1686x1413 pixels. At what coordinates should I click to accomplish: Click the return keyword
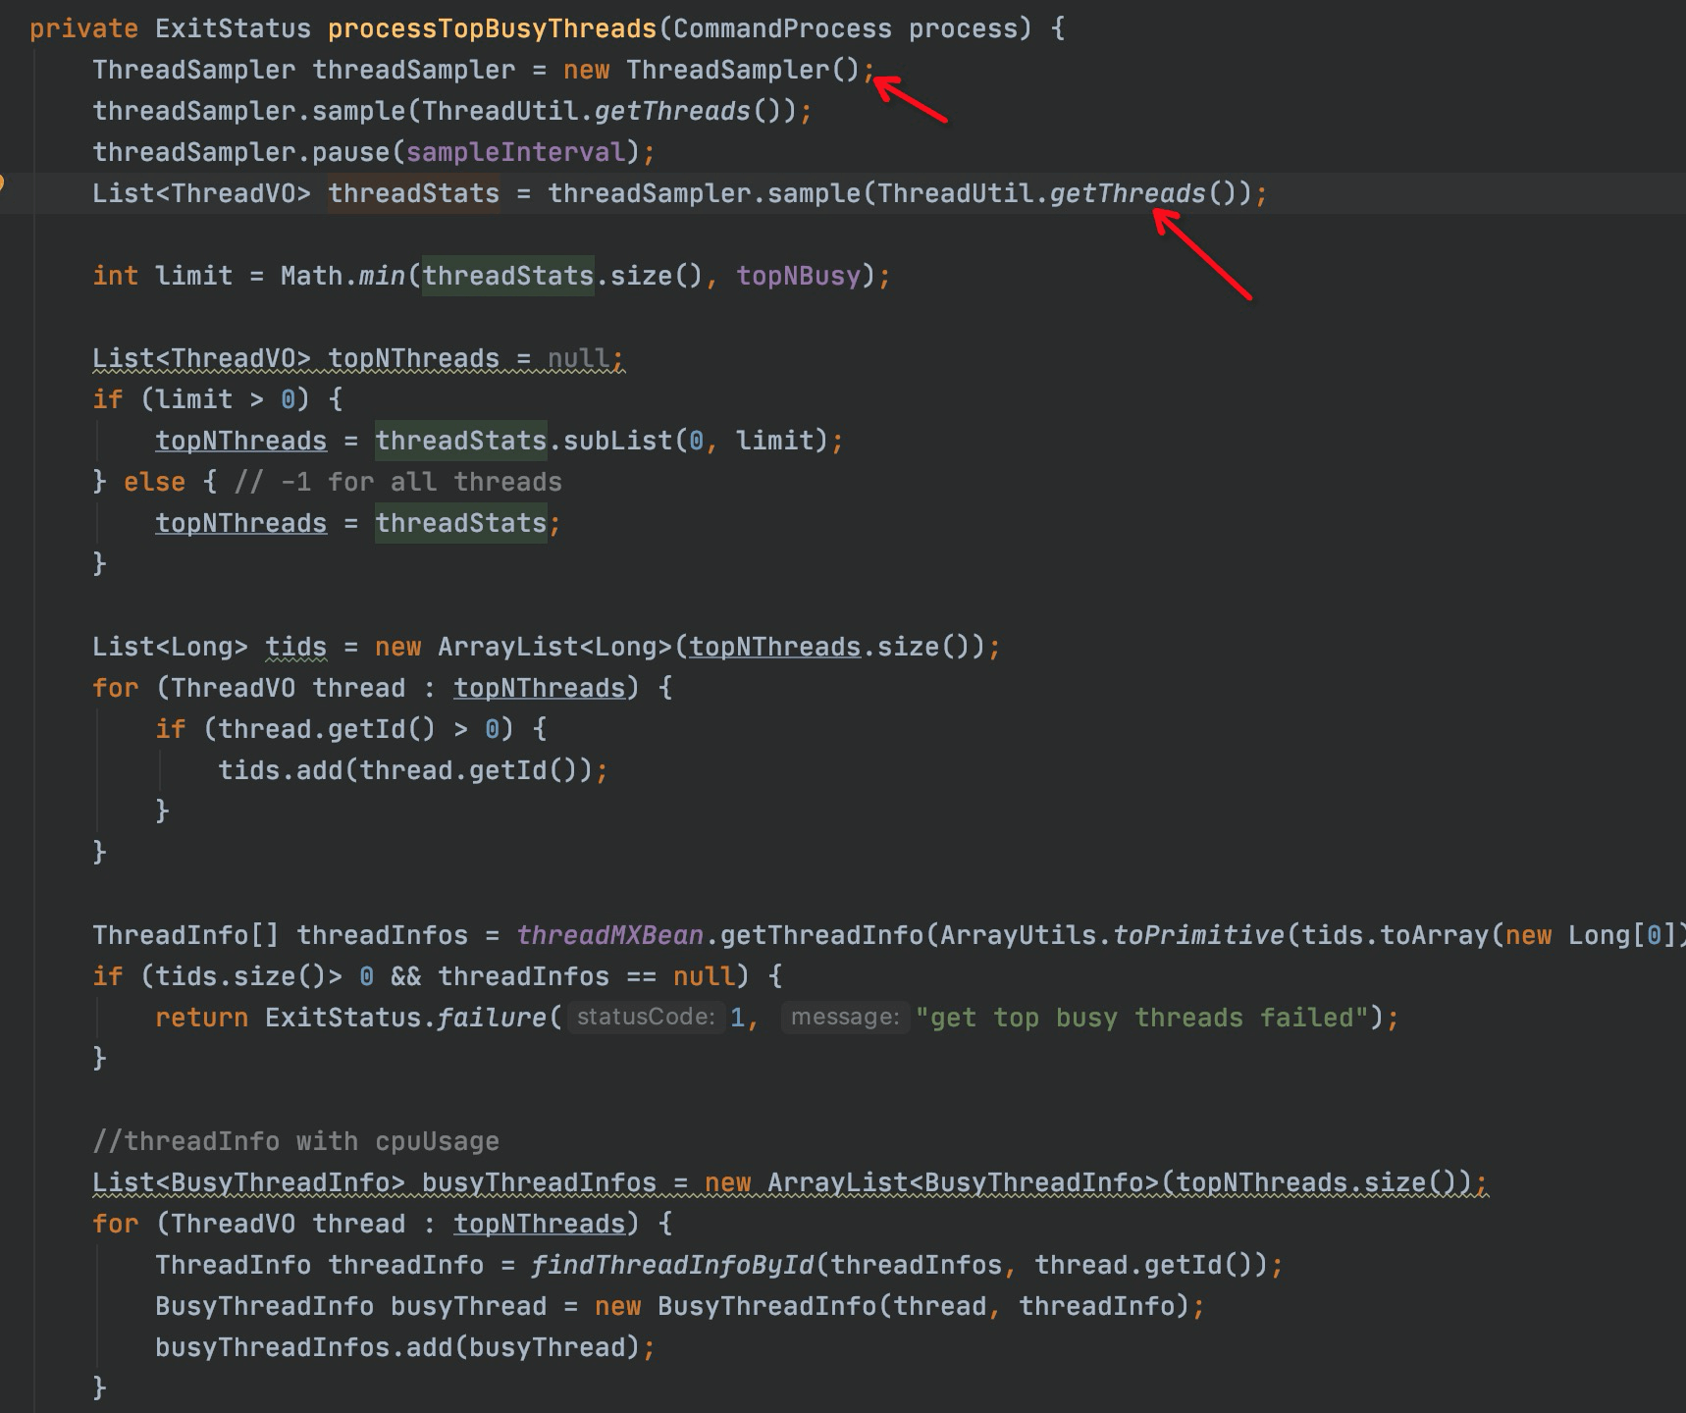click(x=201, y=1018)
